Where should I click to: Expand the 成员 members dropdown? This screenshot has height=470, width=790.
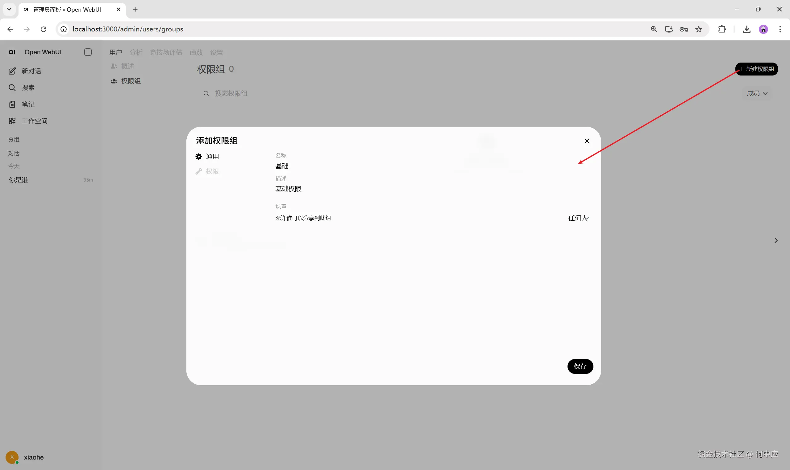757,93
